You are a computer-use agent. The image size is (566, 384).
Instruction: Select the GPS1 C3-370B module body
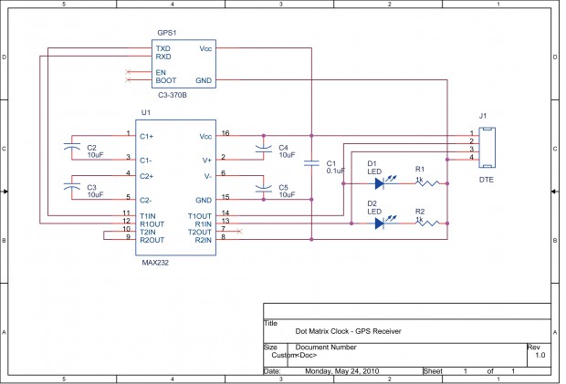coord(183,64)
